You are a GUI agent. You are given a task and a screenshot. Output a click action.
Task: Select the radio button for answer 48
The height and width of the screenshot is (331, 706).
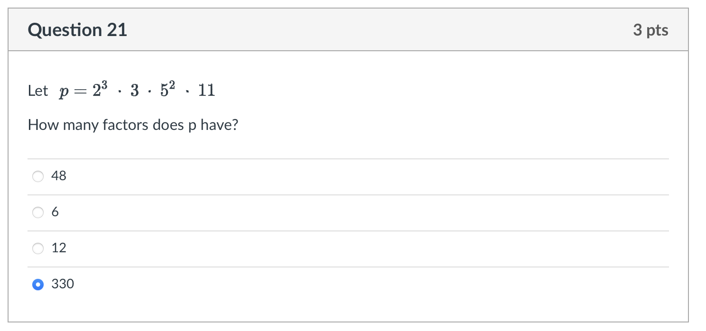38,176
